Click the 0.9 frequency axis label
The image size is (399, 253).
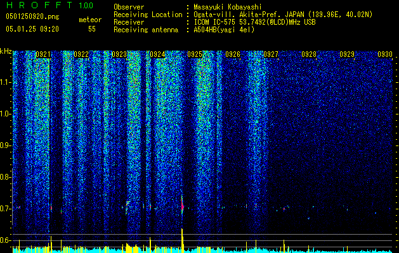pyautogui.click(x=5, y=145)
